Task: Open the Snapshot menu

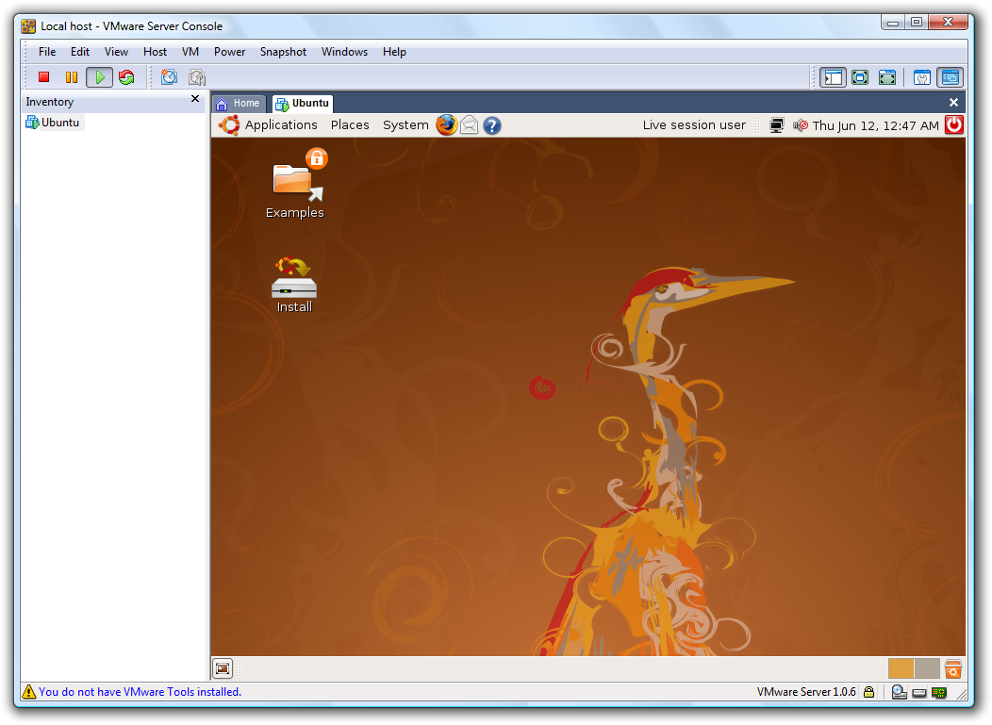Action: (x=283, y=52)
